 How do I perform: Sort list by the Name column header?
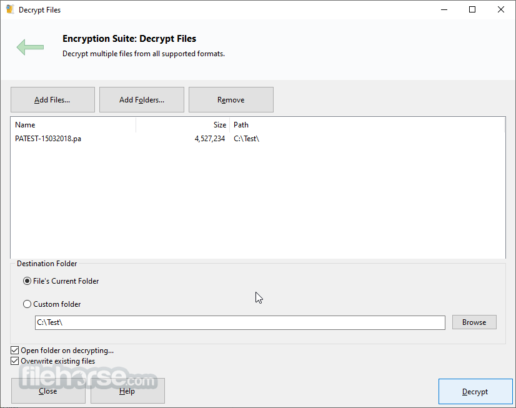click(73, 125)
